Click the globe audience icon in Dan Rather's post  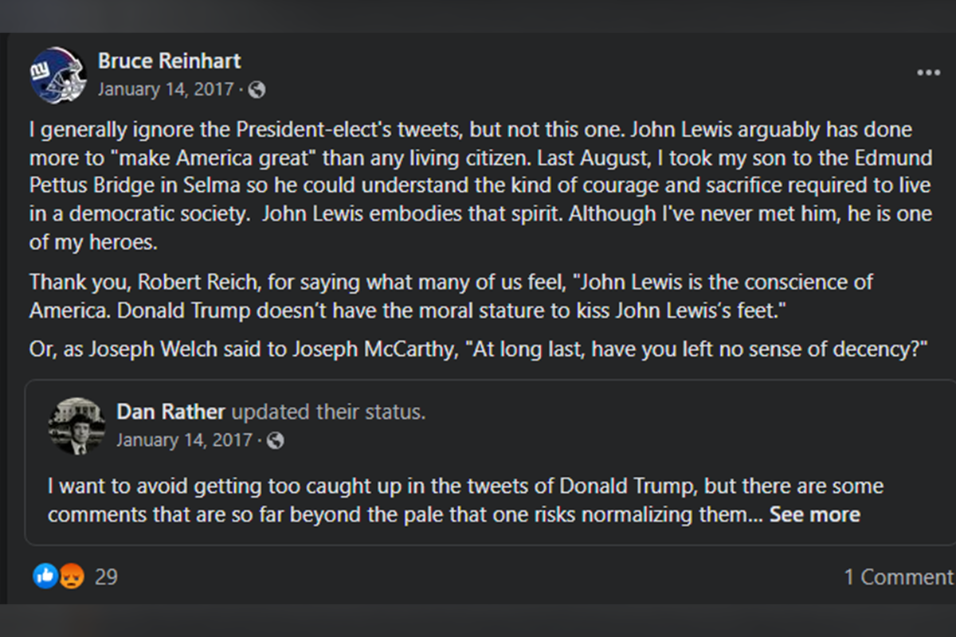point(275,440)
